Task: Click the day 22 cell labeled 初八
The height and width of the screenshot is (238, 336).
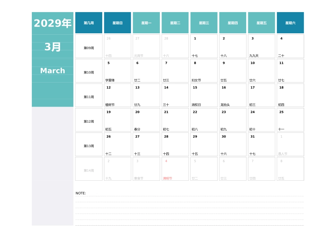Action: point(204,120)
